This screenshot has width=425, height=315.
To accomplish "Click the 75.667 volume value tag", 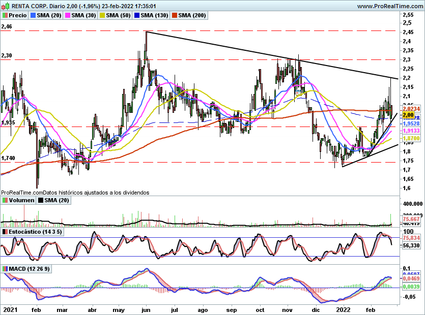I will pyautogui.click(x=411, y=219).
